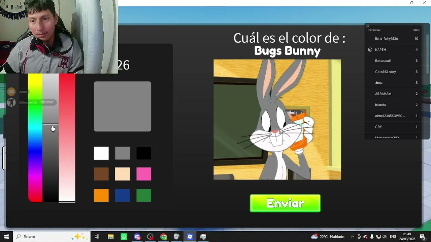431x242 pixels.
Task: Select the green color swatch
Action: pos(144,195)
